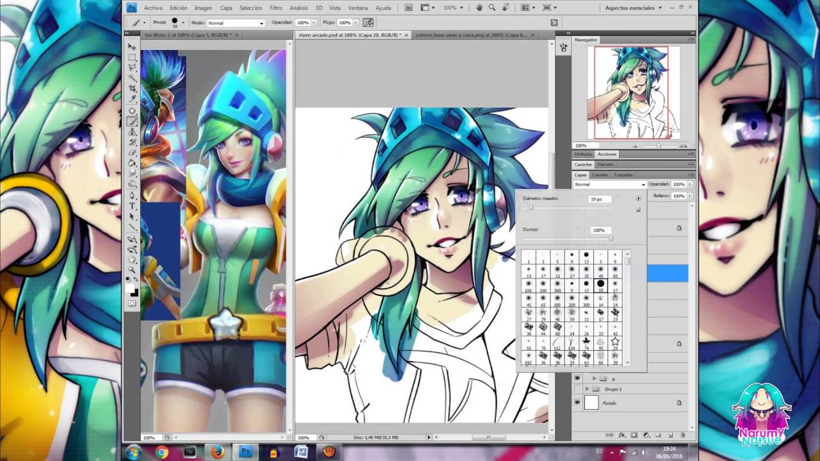
Task: Click the Diámetro maestro slider handle
Action: pyautogui.click(x=531, y=207)
